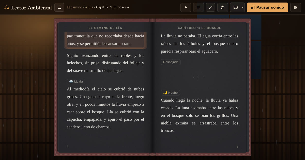Click the three-dot section separator
This screenshot has height=160, width=305.
coord(199,77)
